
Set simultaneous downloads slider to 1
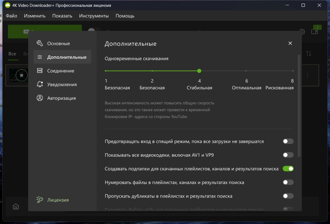106,71
